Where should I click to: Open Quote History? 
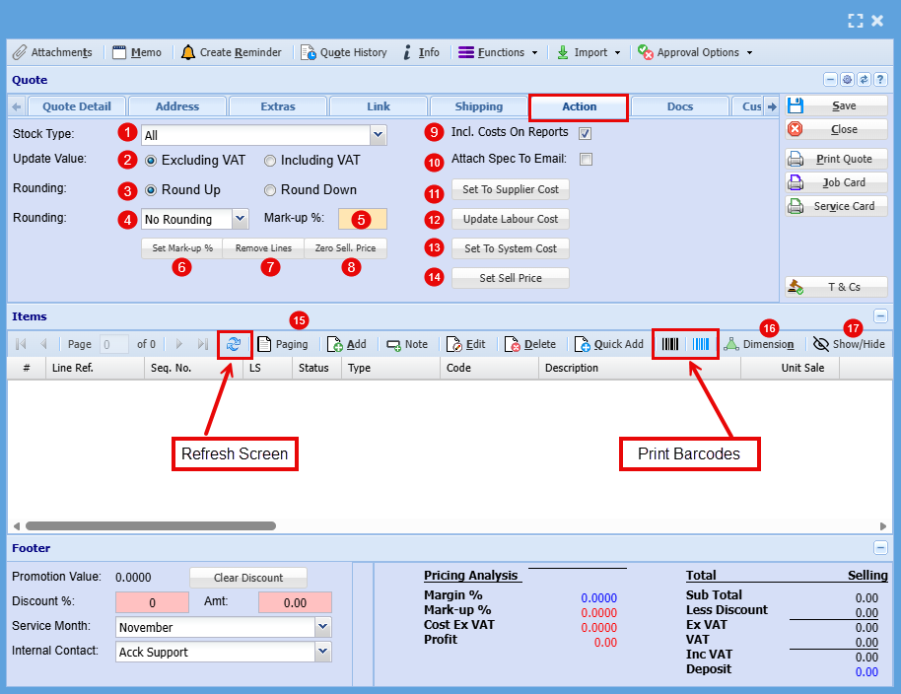344,52
